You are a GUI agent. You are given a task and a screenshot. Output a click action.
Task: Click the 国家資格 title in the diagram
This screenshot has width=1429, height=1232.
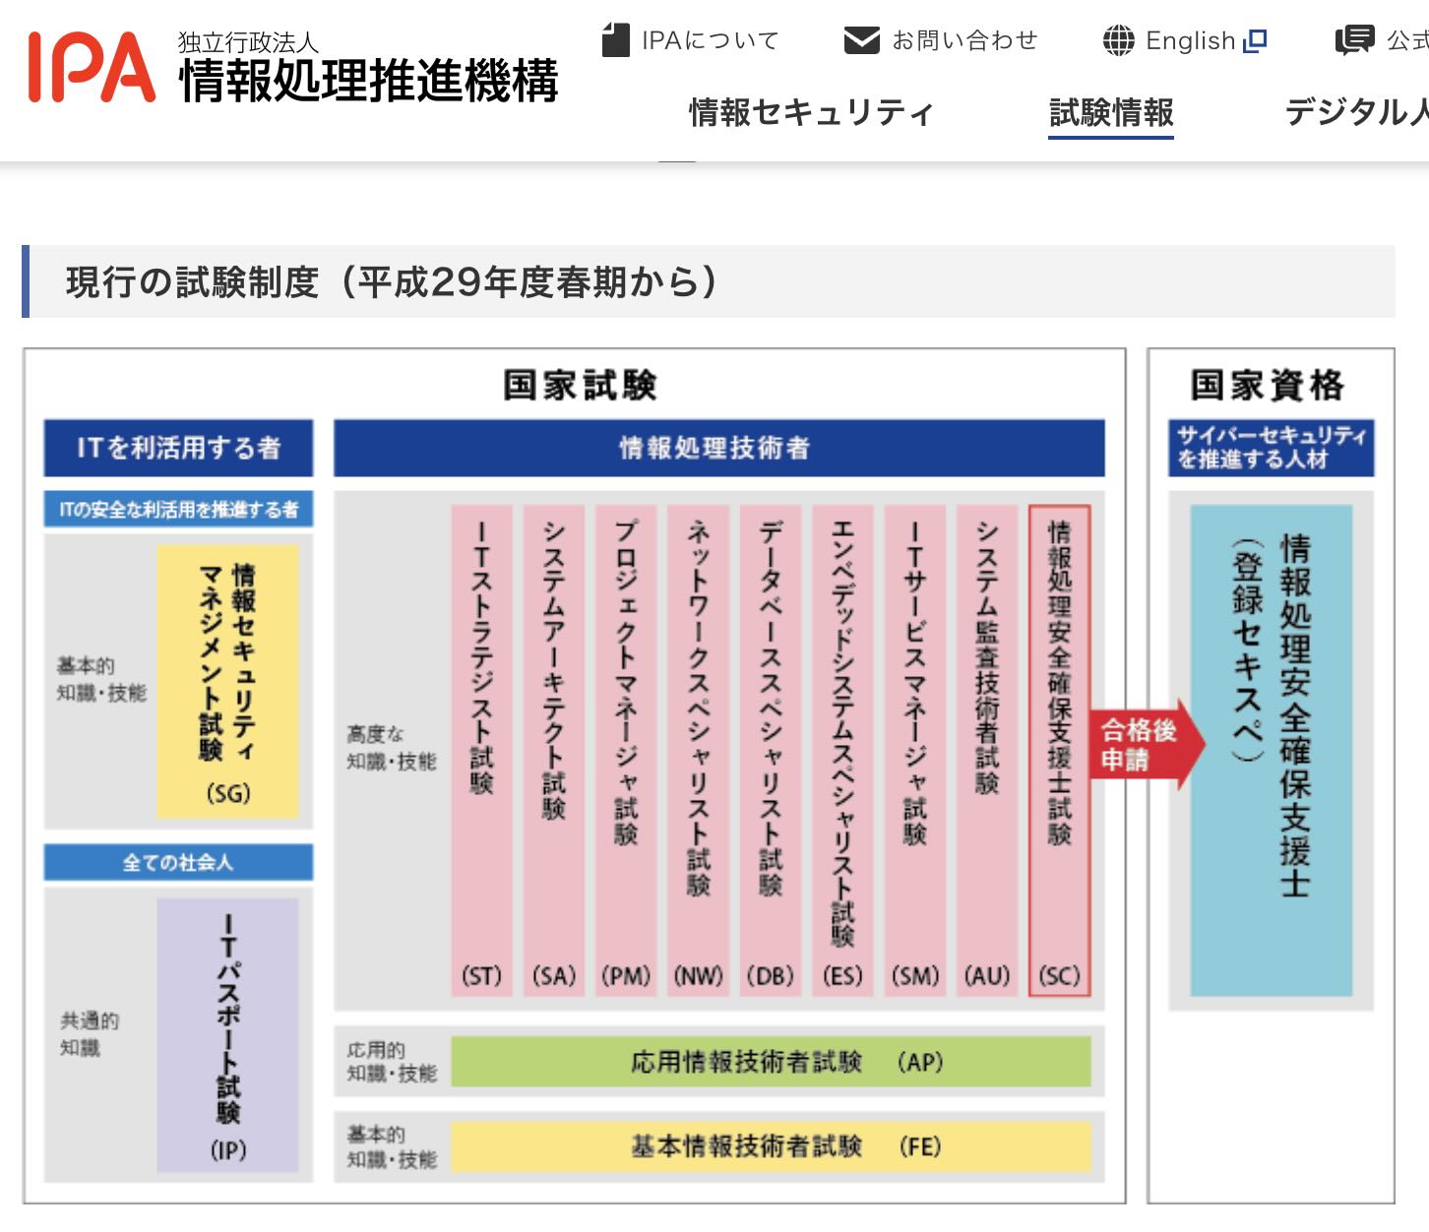(x=1268, y=385)
